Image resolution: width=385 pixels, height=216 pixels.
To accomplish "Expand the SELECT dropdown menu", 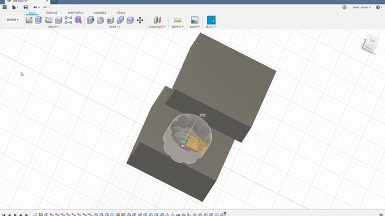I will point(211,26).
